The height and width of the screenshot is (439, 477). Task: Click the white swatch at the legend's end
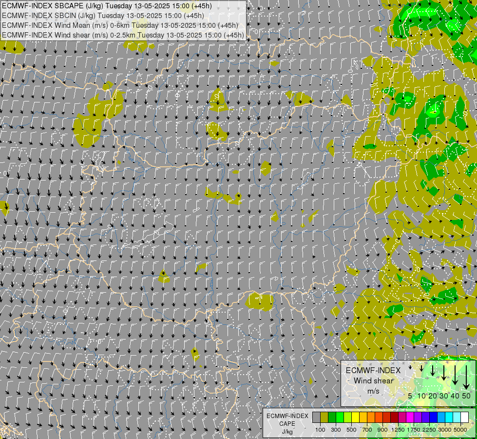point(464,418)
